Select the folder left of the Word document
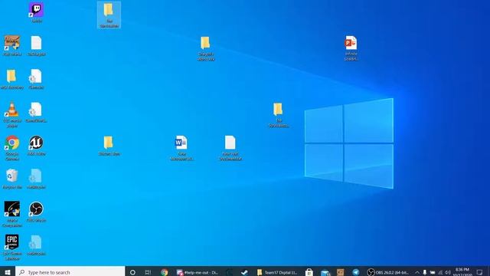490x276 pixels. [x=109, y=146]
